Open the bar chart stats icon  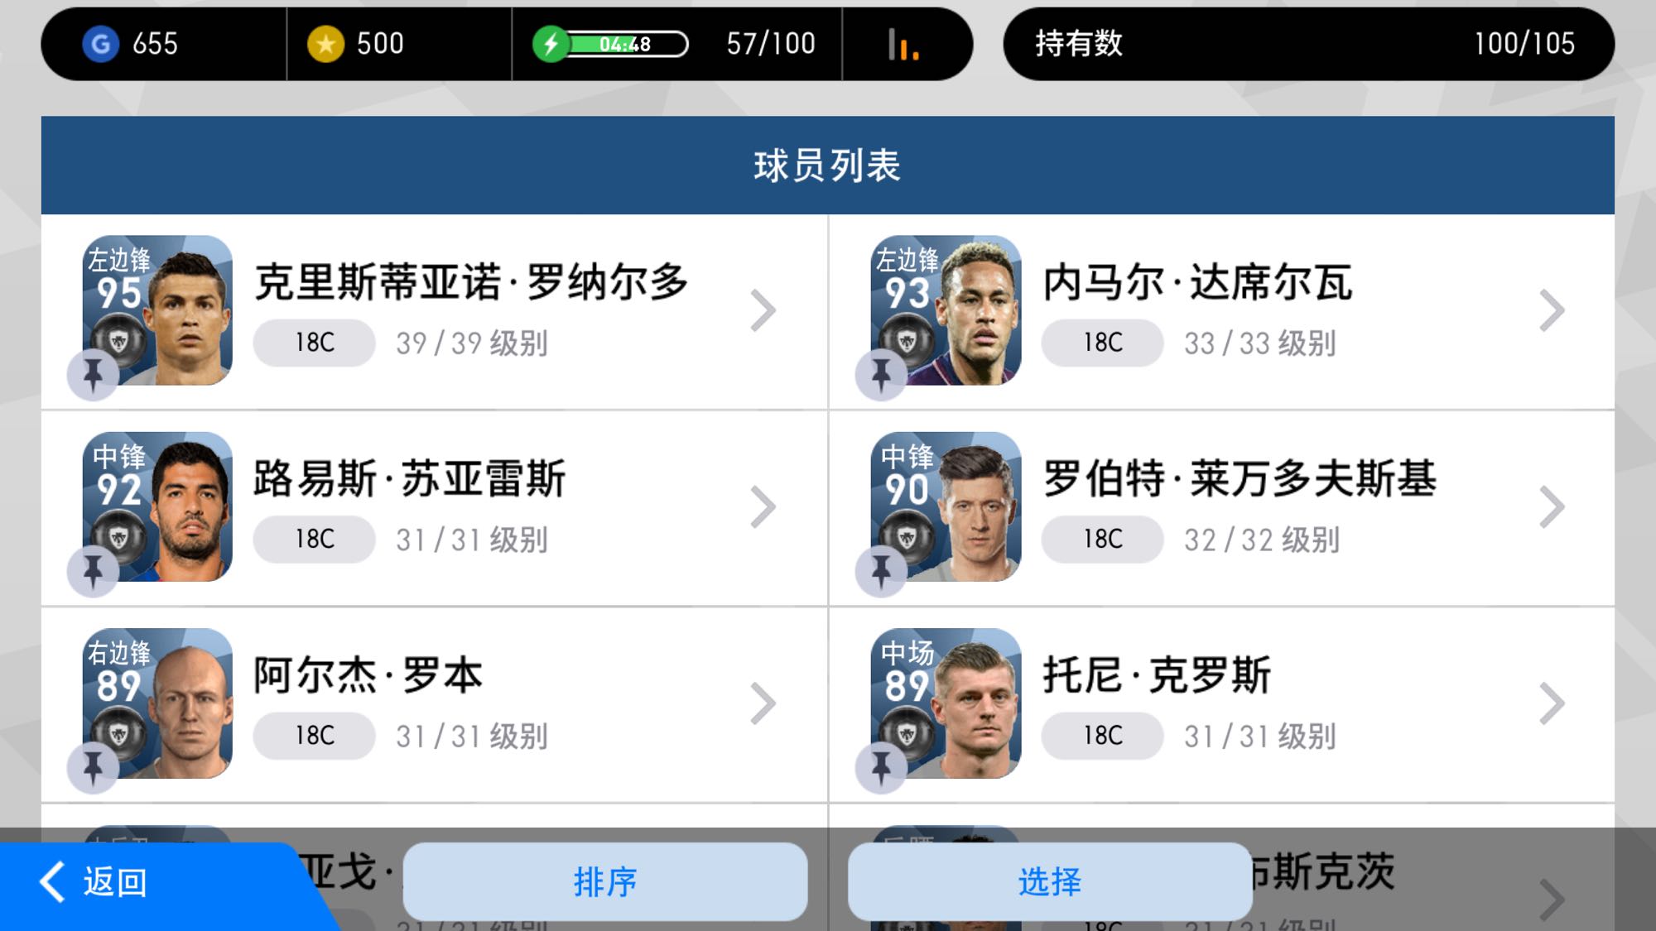[903, 45]
